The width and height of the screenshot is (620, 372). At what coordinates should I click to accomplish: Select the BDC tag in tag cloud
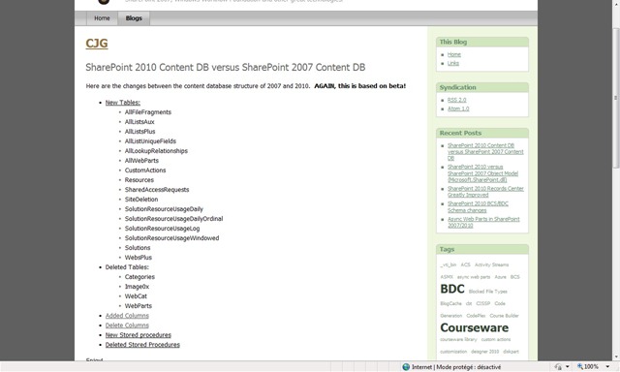[452, 289]
